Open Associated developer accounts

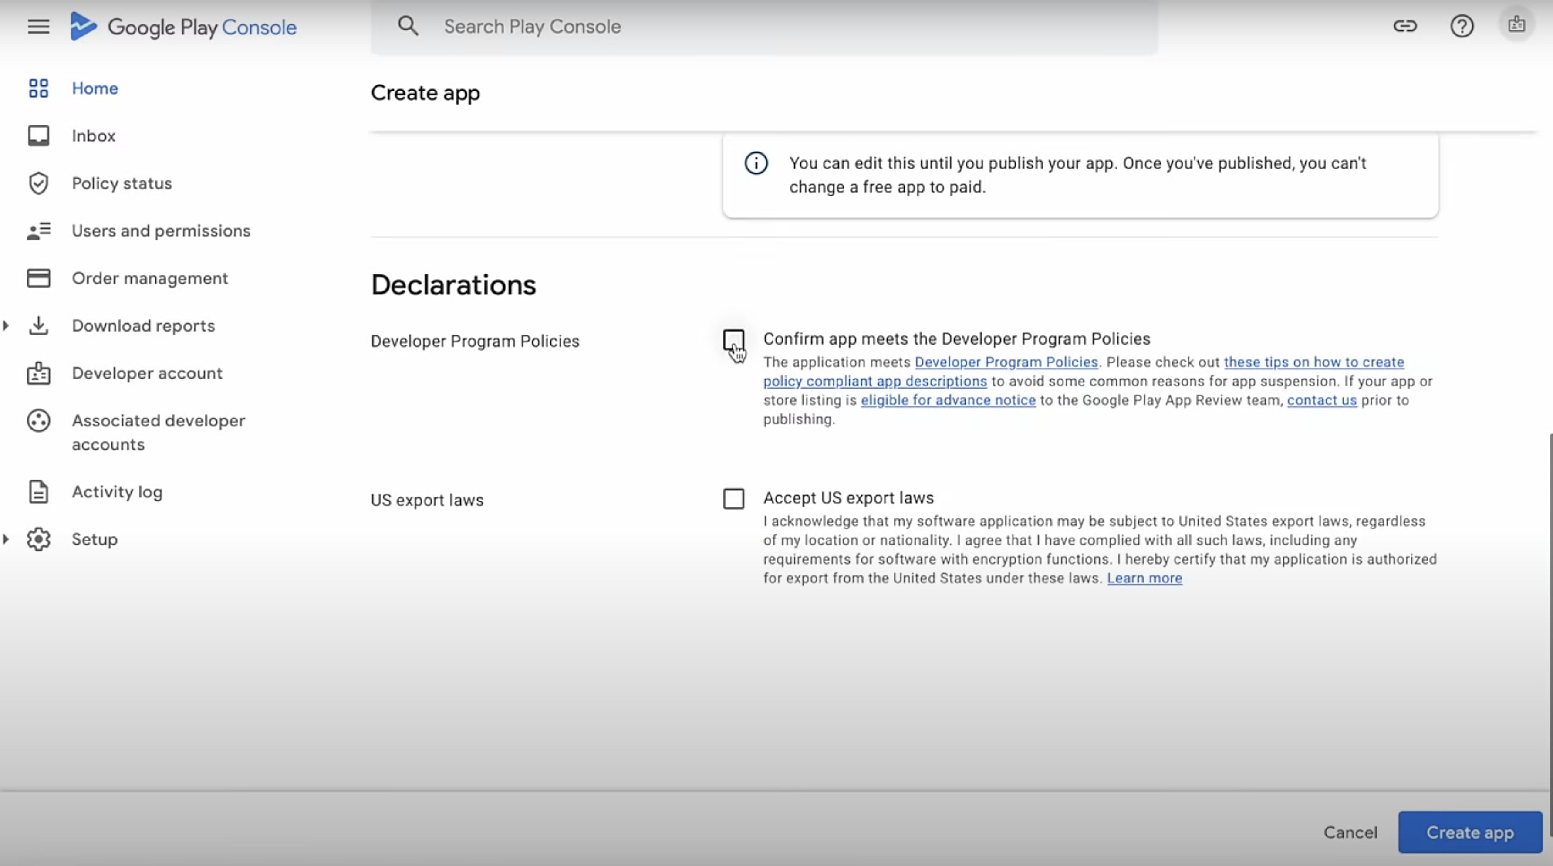tap(159, 433)
